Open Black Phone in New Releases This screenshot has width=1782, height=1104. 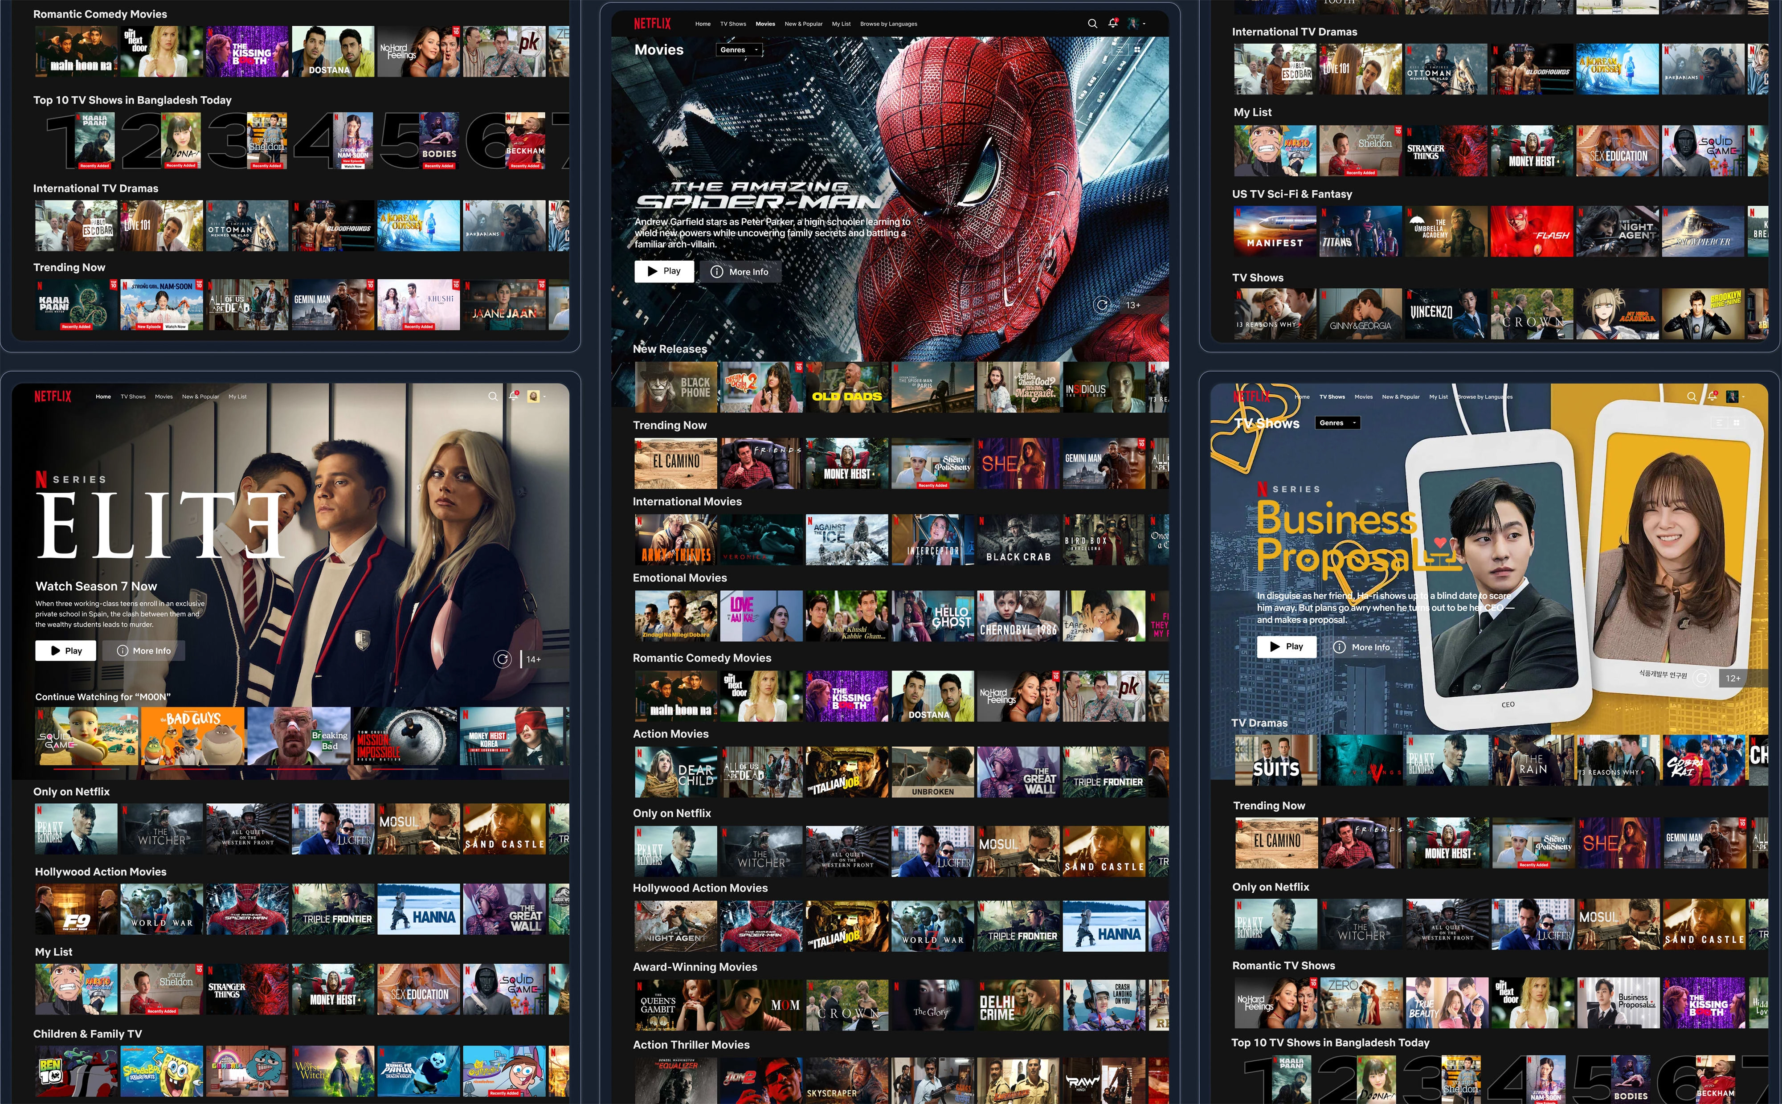point(675,388)
